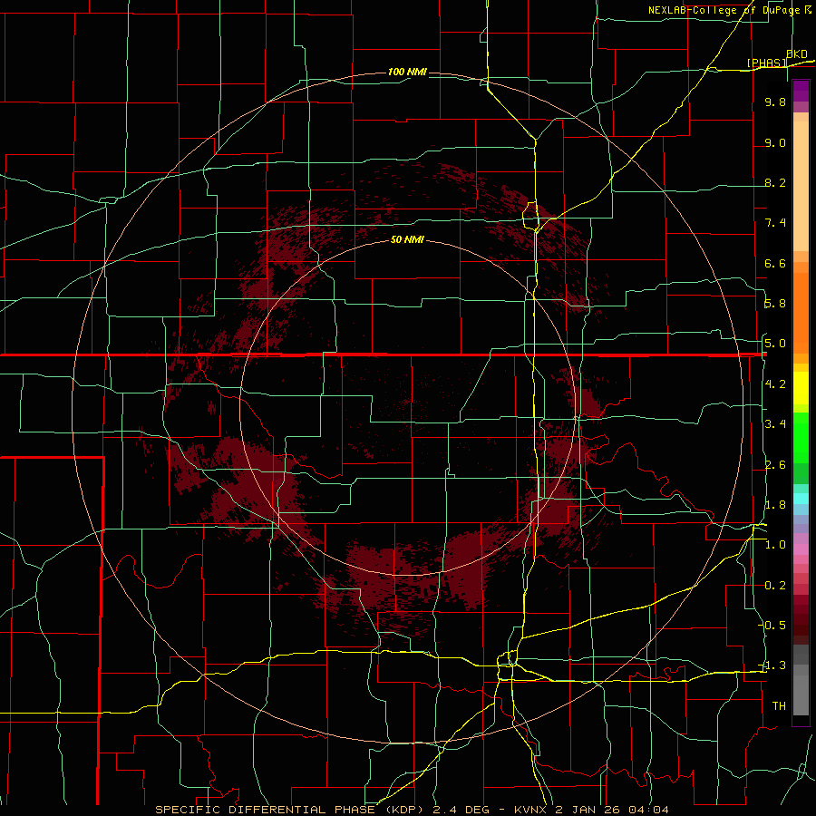816x816 pixels.
Task: Click the 2.6 value on the color scale
Action: point(775,465)
